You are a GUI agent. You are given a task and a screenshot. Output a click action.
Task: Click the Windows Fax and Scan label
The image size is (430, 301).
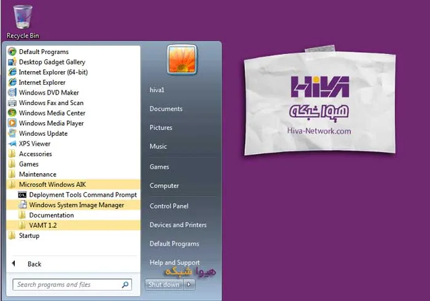coord(51,103)
